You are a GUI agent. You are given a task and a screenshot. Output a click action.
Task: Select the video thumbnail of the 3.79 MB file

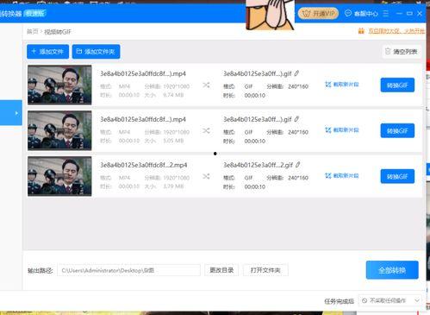(x=59, y=176)
